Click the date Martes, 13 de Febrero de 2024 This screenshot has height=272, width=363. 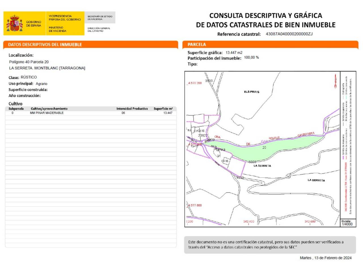[x=326, y=258]
